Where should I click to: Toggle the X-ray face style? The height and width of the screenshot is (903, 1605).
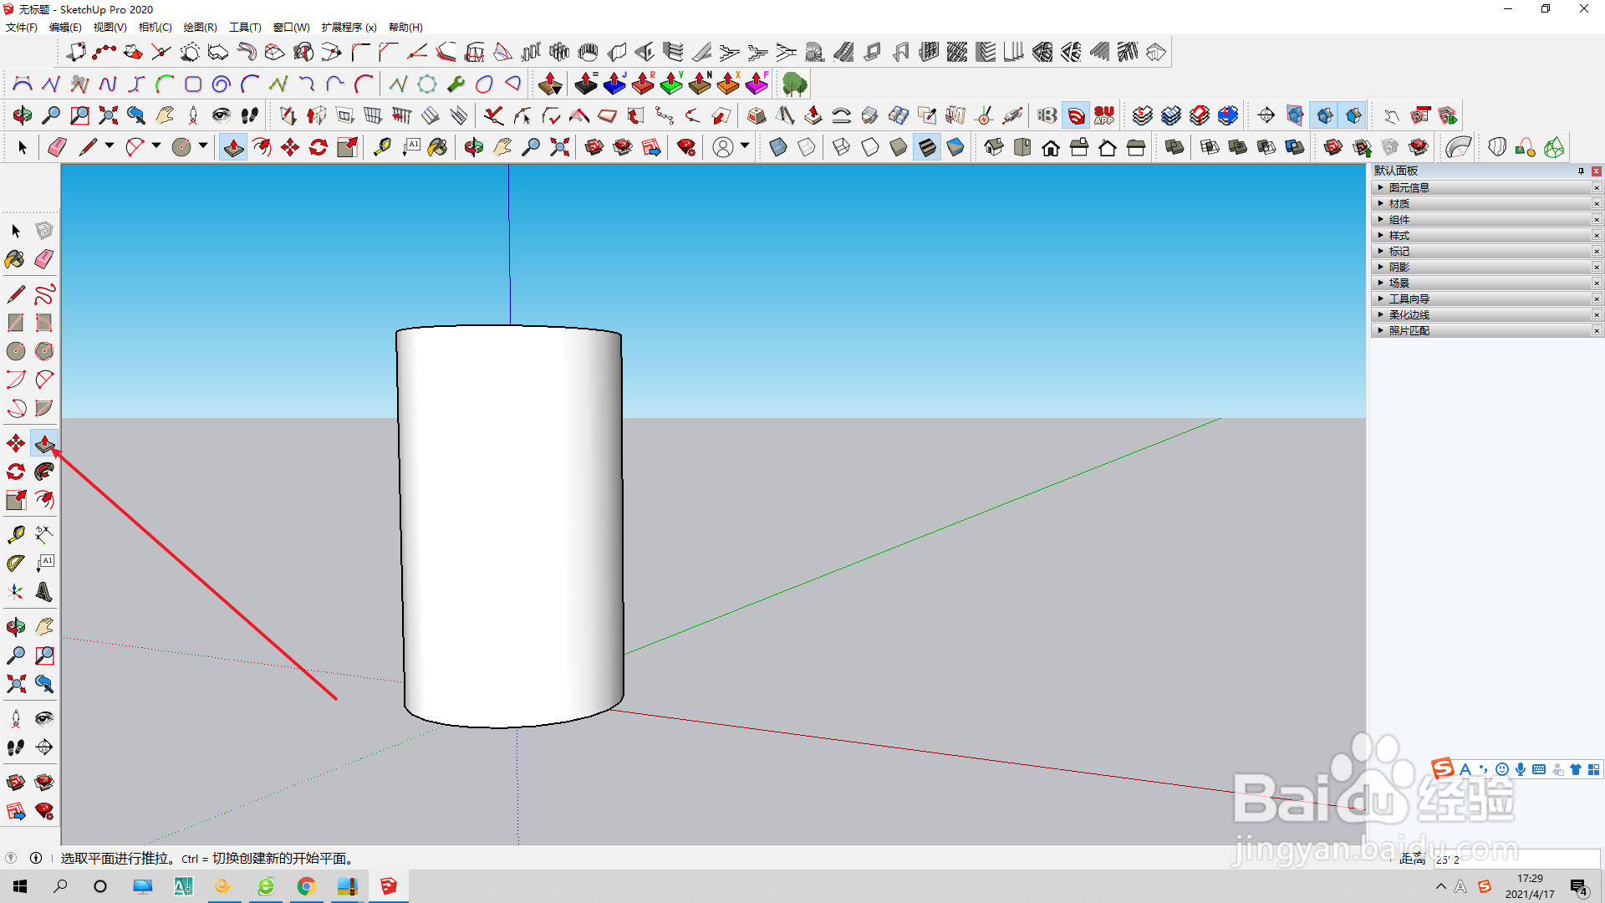tap(777, 147)
